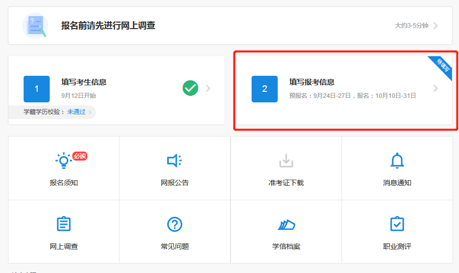
Task: Click the 网上调查 clipboard icon
Action: [63, 224]
